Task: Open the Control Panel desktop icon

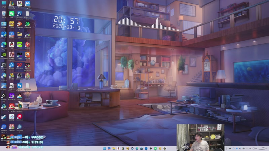Action: 4,24
